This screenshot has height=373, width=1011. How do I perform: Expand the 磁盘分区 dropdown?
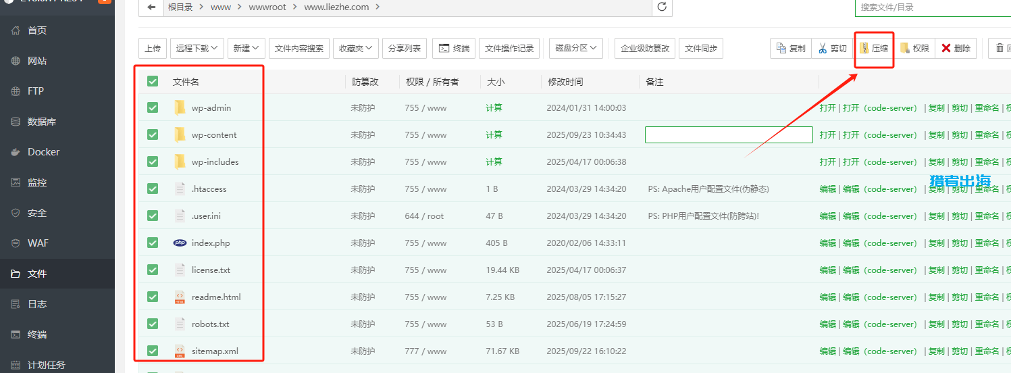[576, 48]
